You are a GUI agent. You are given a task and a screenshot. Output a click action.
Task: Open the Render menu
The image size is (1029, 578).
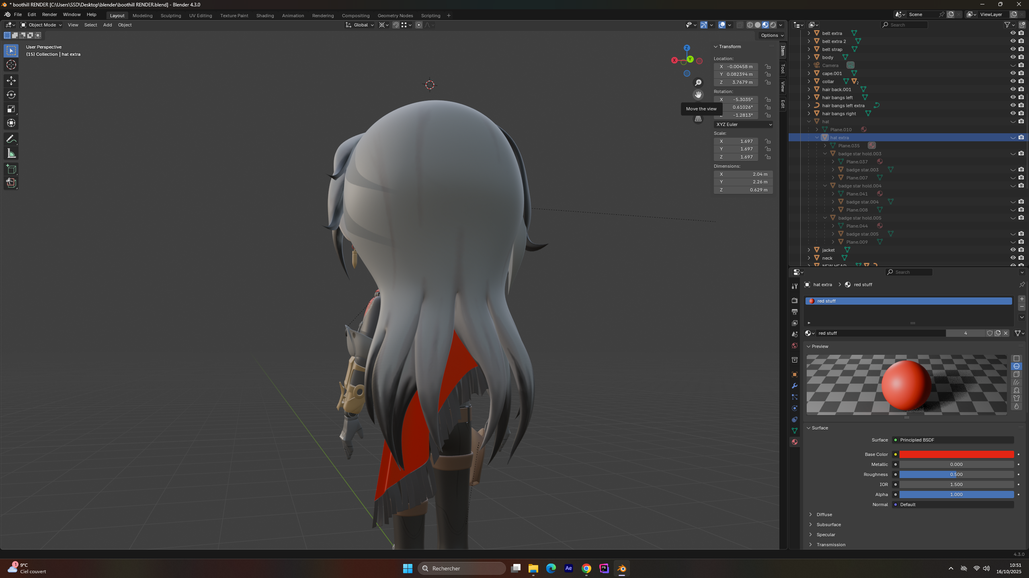click(x=49, y=14)
